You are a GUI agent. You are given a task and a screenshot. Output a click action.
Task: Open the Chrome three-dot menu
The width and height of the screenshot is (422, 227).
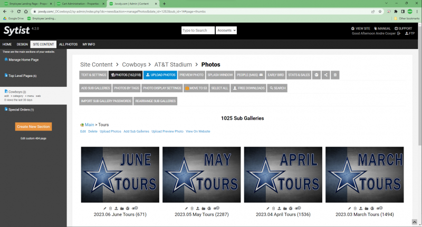[x=417, y=12]
